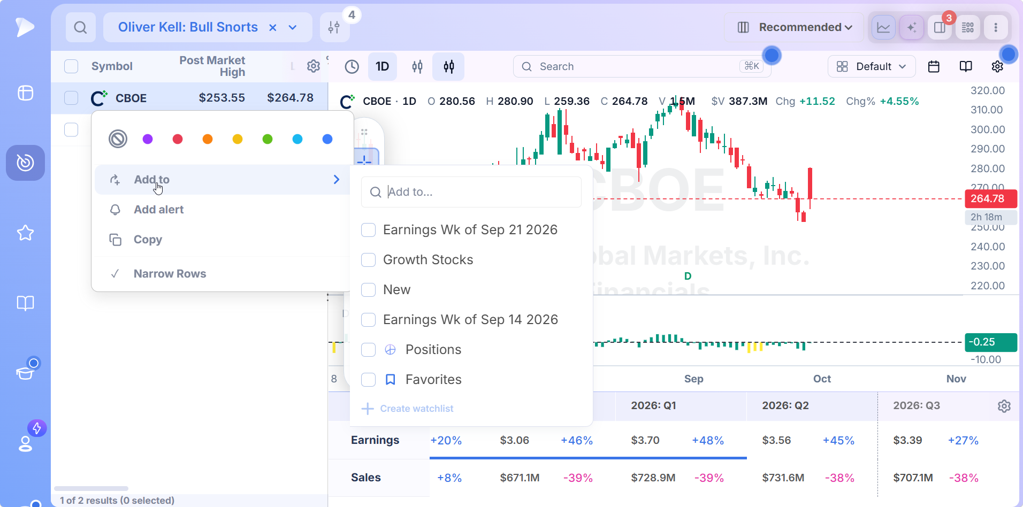Check the Earnings Wk of Sep 14 2026 box
Screen dimensions: 1023x507
(x=368, y=320)
